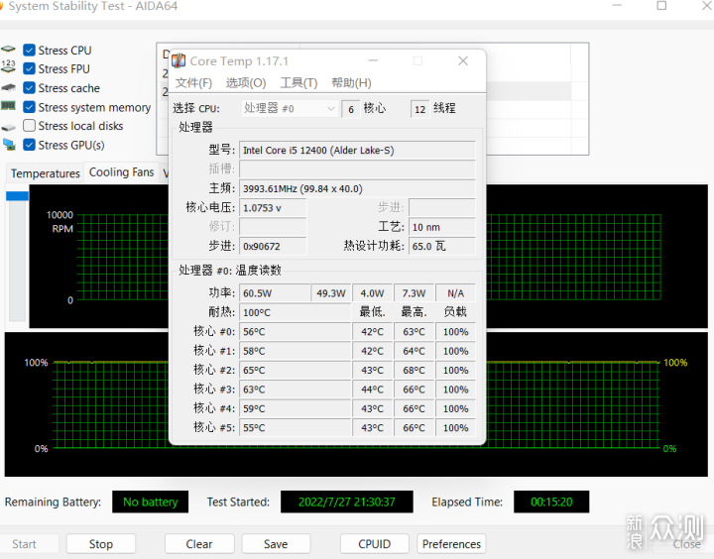Switch to the Temperatures tab in AIDA64
Viewport: 714px width, 559px height.
pos(45,173)
